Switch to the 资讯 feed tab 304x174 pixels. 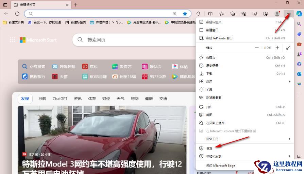click(x=78, y=99)
